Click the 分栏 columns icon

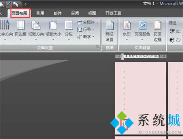[69, 25]
